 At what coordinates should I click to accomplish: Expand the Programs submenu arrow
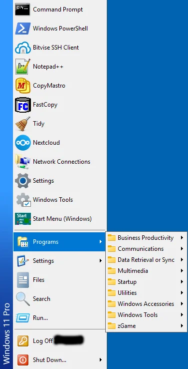coord(101,242)
